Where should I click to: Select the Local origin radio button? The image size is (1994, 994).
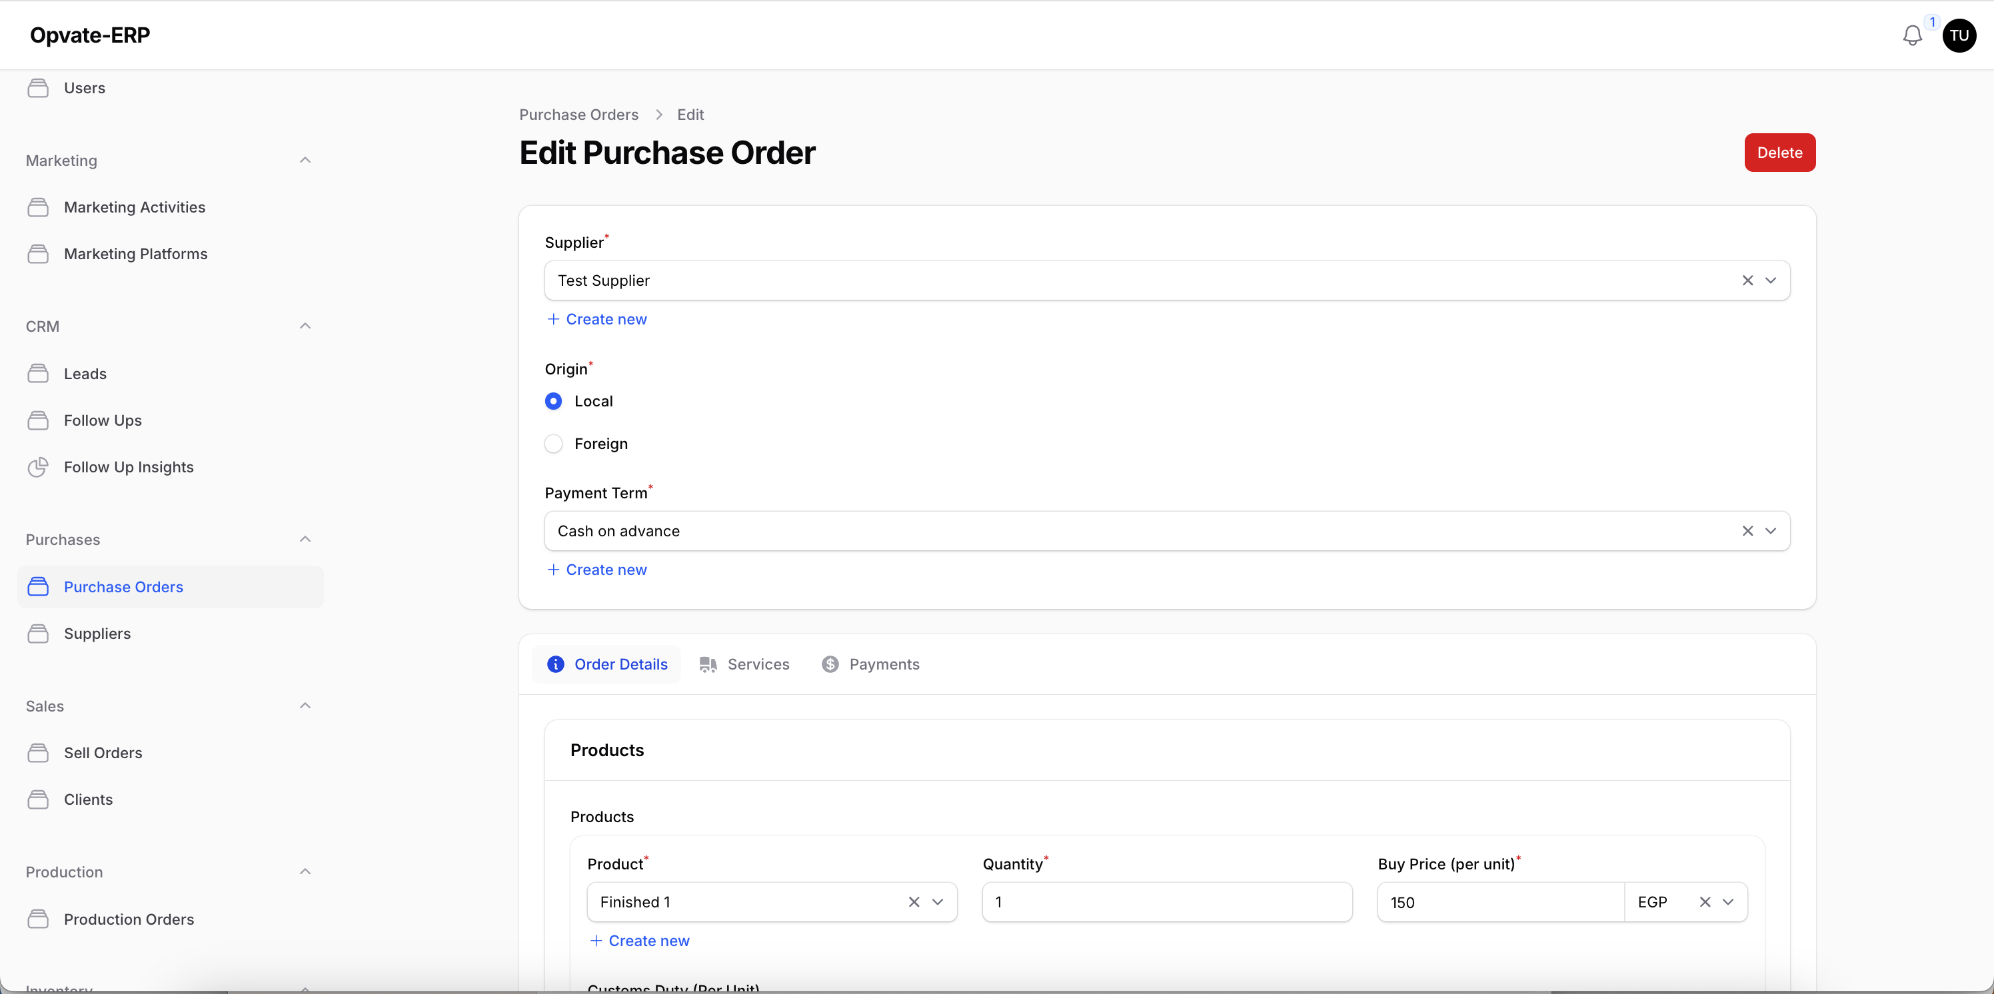pyautogui.click(x=553, y=402)
